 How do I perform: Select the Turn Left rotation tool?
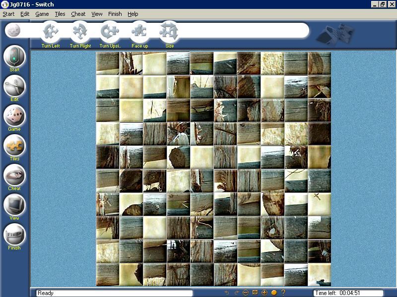point(49,33)
